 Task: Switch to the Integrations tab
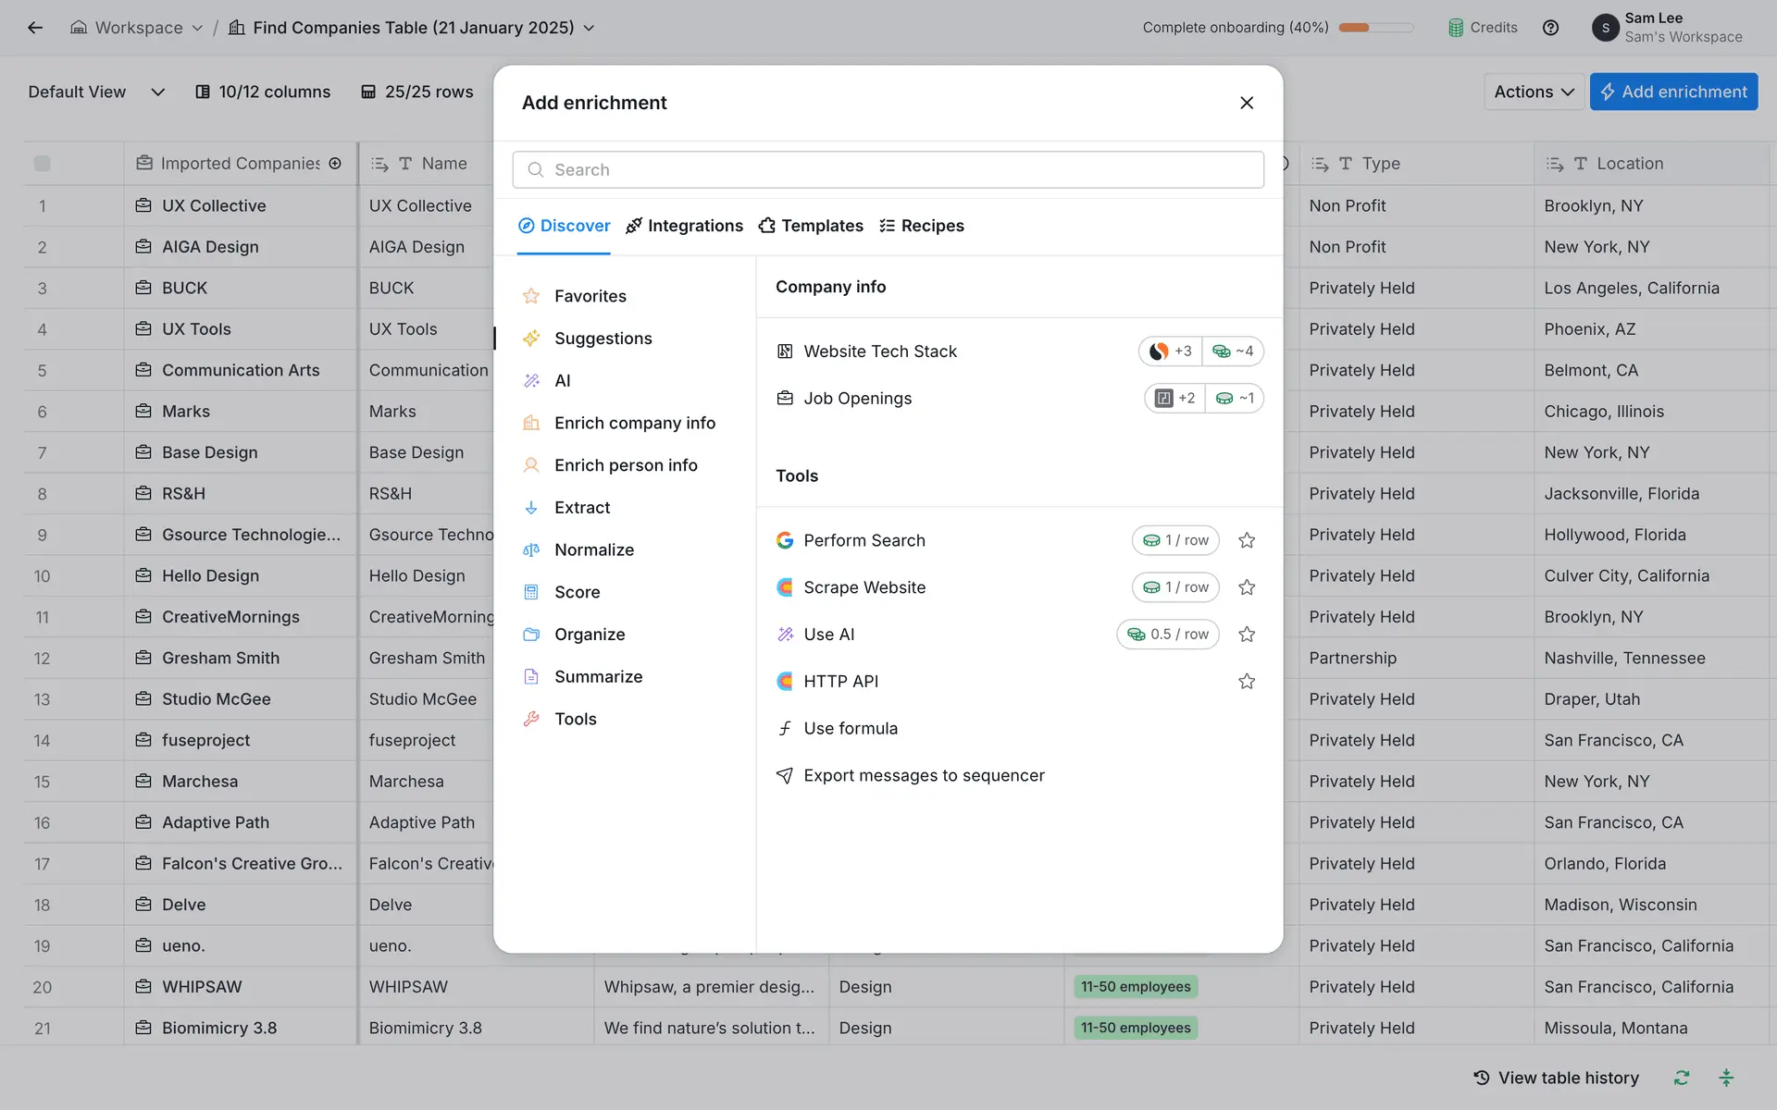684,226
